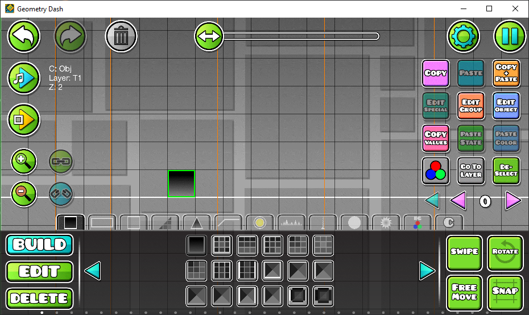Image resolution: width=529 pixels, height=315 pixels.
Task: Click the pause button
Action: [510, 36]
